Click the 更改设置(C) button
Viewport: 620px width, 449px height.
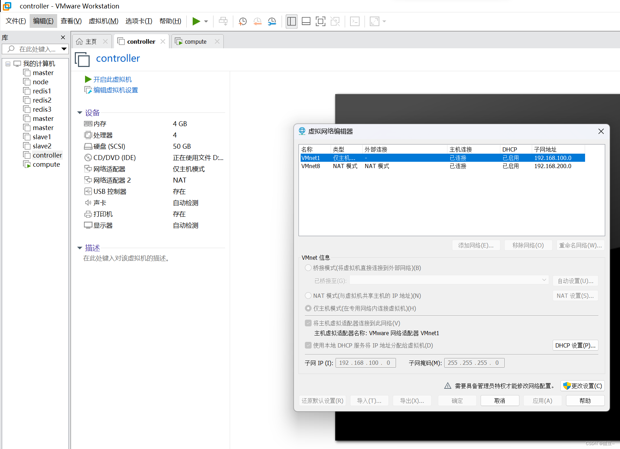coord(582,386)
